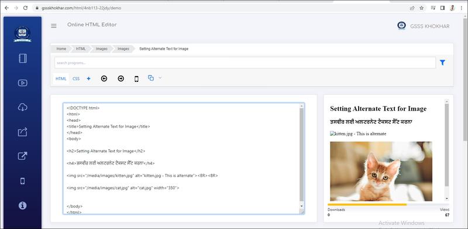This screenshot has height=229, width=468.
Task: Go to HTML breadcrumb
Action: 81,49
